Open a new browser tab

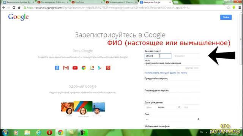click(x=176, y=2)
